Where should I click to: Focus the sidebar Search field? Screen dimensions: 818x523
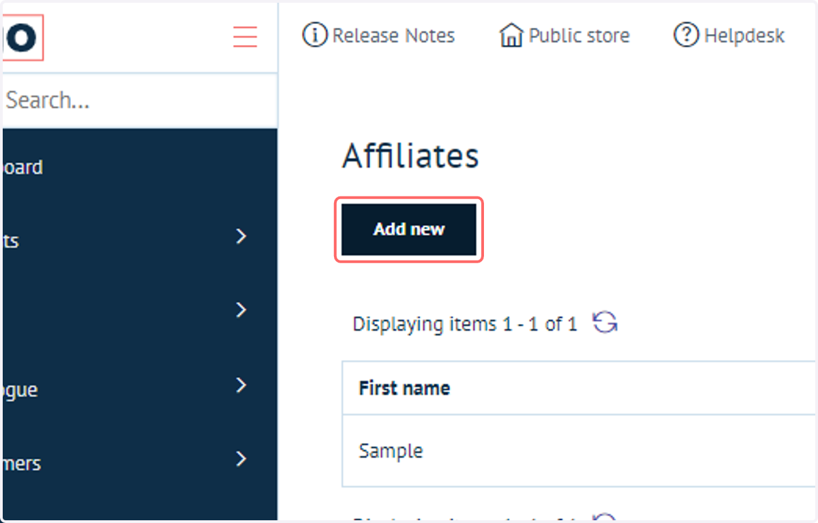(x=140, y=100)
